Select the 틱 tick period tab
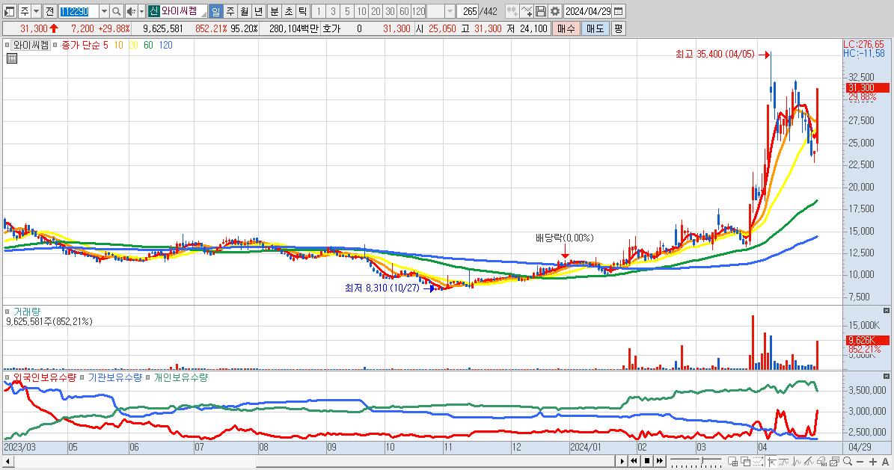The image size is (894, 470). [x=303, y=11]
